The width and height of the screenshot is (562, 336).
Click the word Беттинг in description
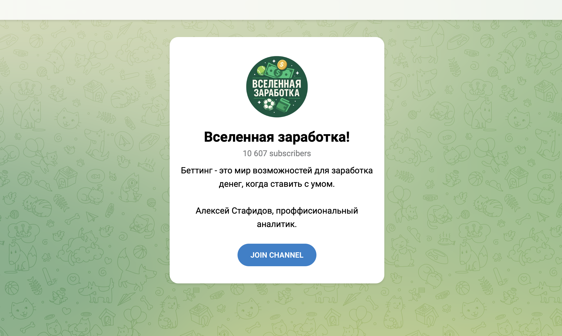coord(196,170)
